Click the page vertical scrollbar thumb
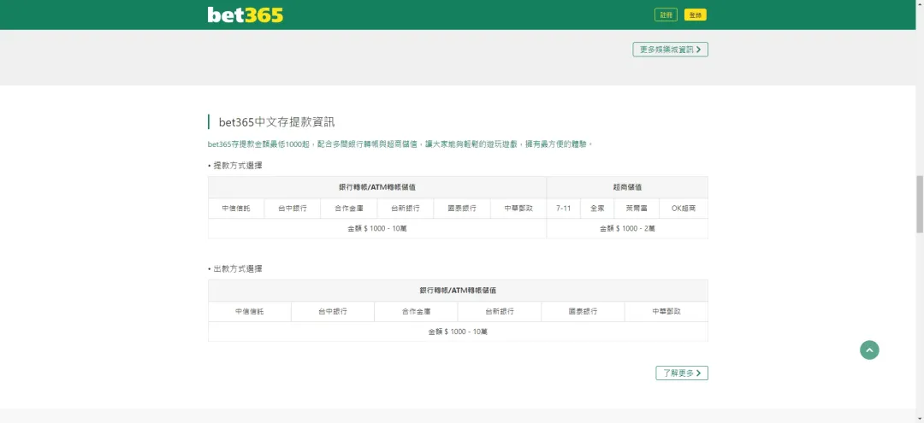This screenshot has height=423, width=924. pos(920,203)
